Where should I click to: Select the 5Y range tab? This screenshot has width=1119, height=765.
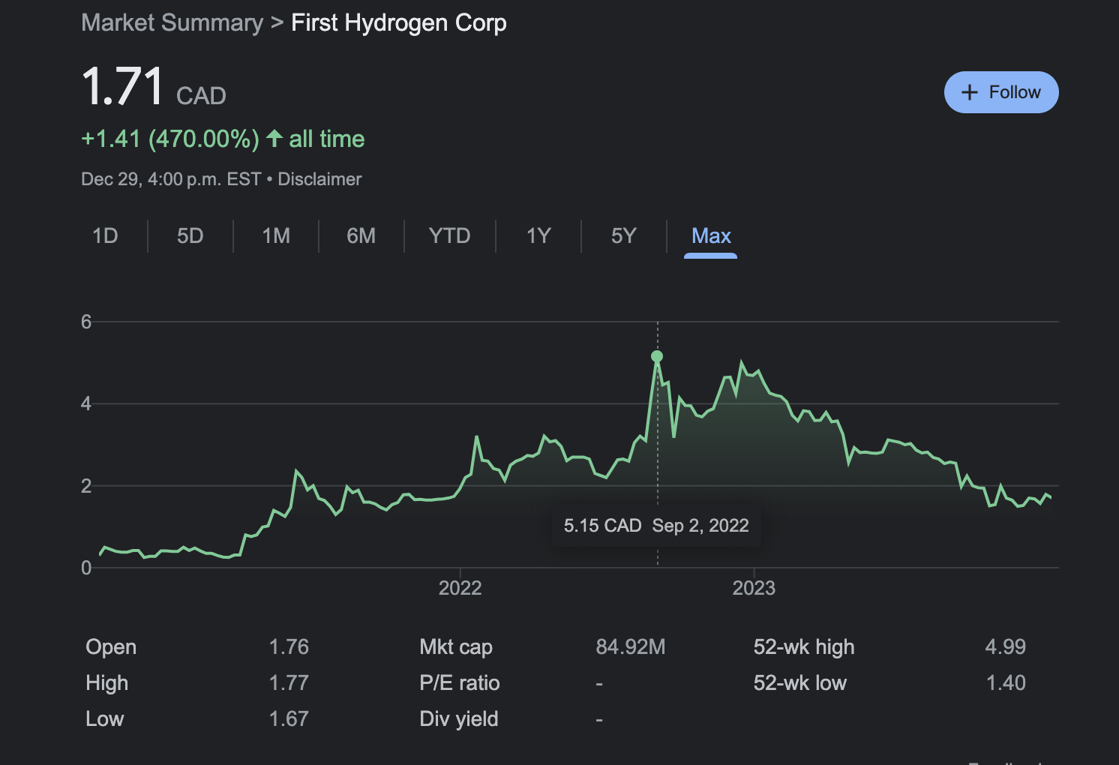pyautogui.click(x=624, y=236)
